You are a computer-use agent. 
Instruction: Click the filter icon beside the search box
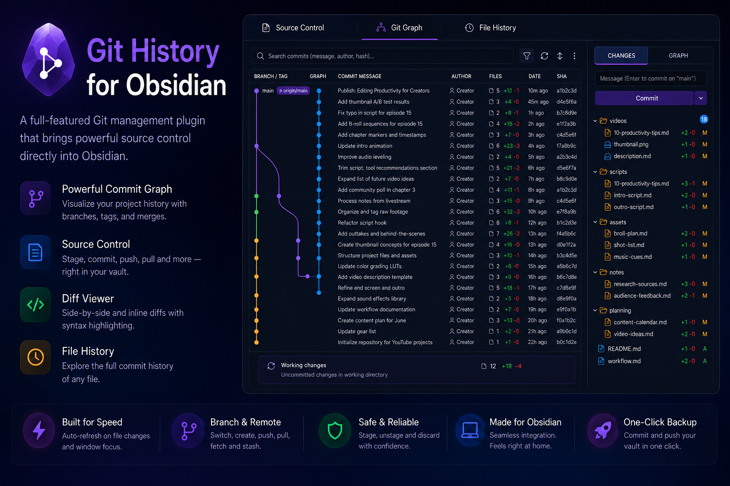coord(527,56)
